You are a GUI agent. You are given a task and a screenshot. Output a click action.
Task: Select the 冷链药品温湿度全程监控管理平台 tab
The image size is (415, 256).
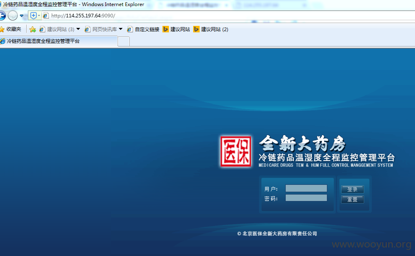[x=59, y=41]
